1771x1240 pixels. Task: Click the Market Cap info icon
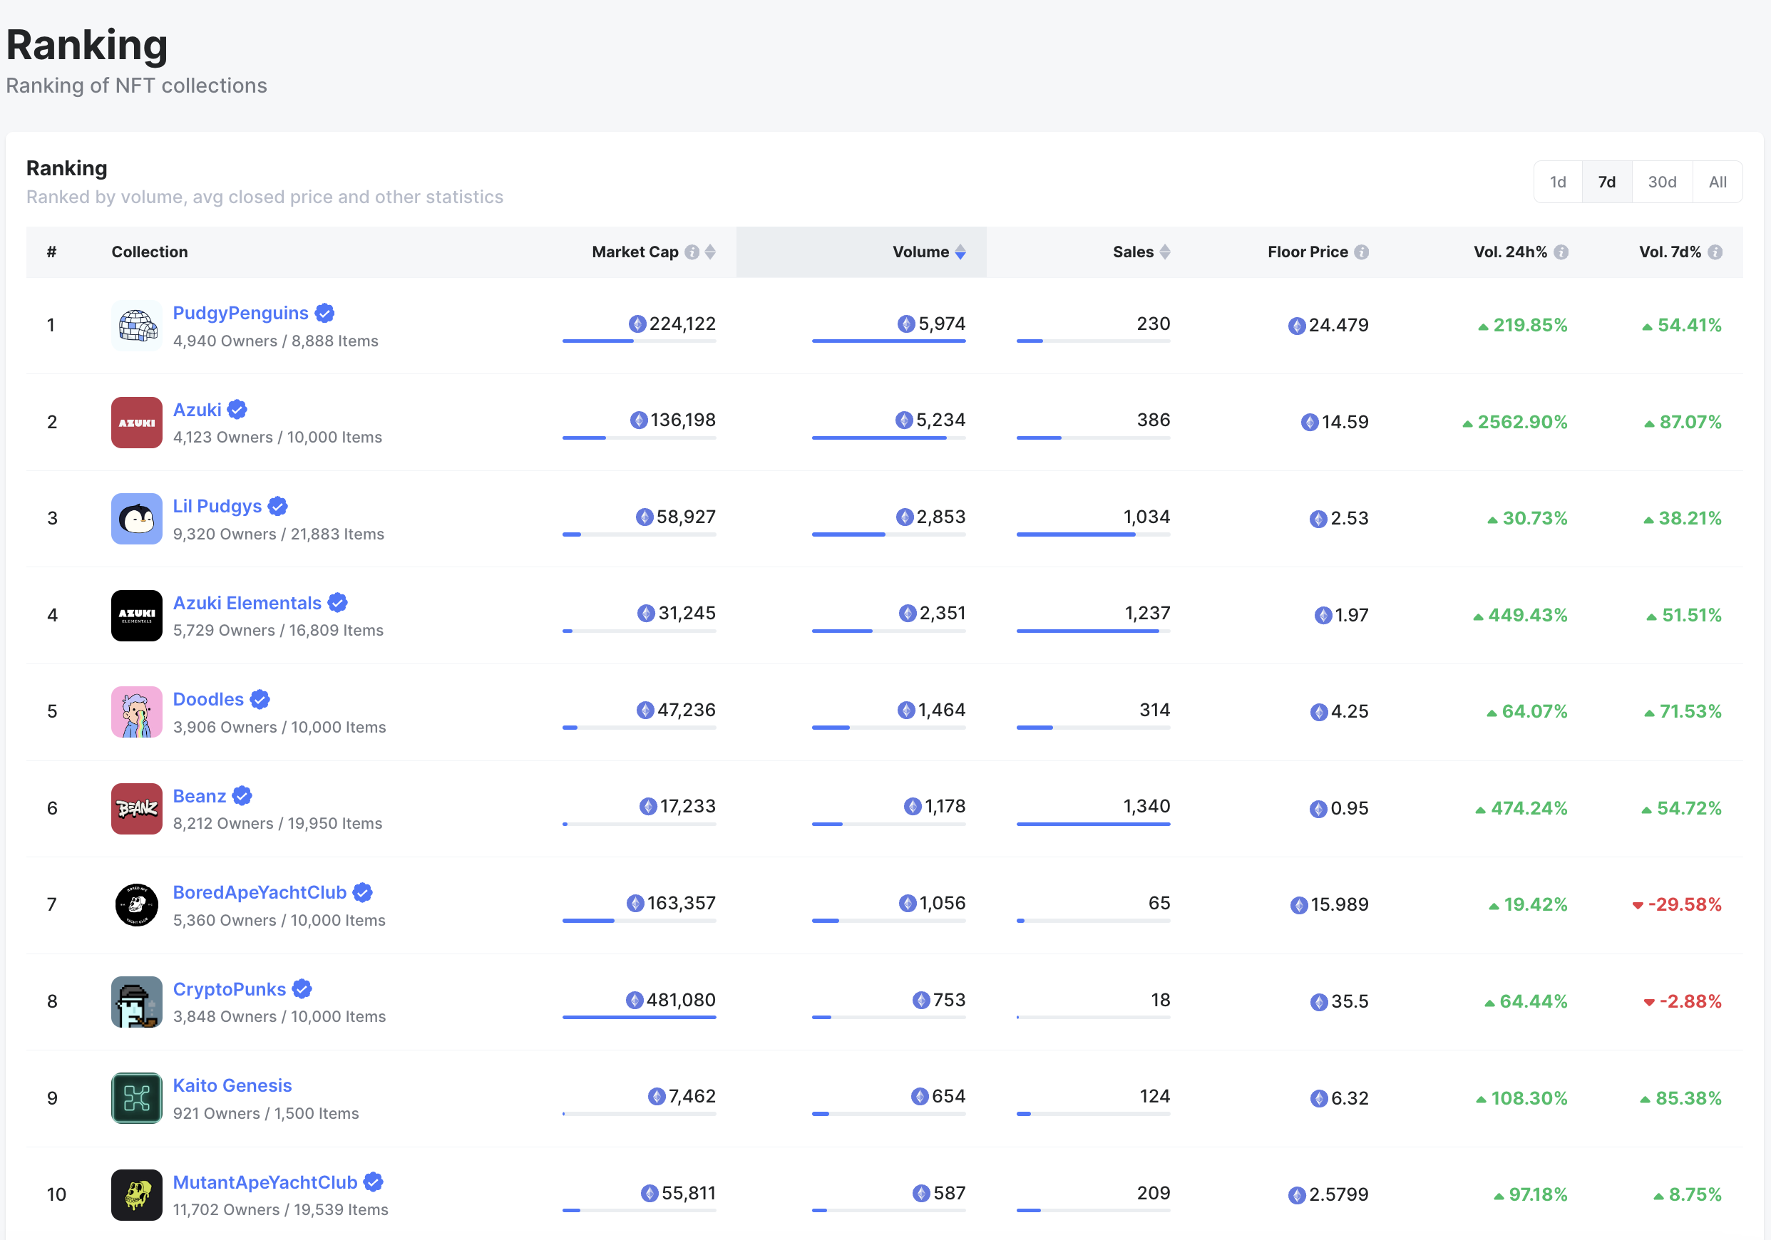692,252
